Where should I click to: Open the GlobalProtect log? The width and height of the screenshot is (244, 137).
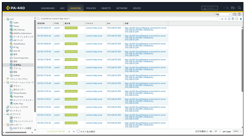(19, 44)
